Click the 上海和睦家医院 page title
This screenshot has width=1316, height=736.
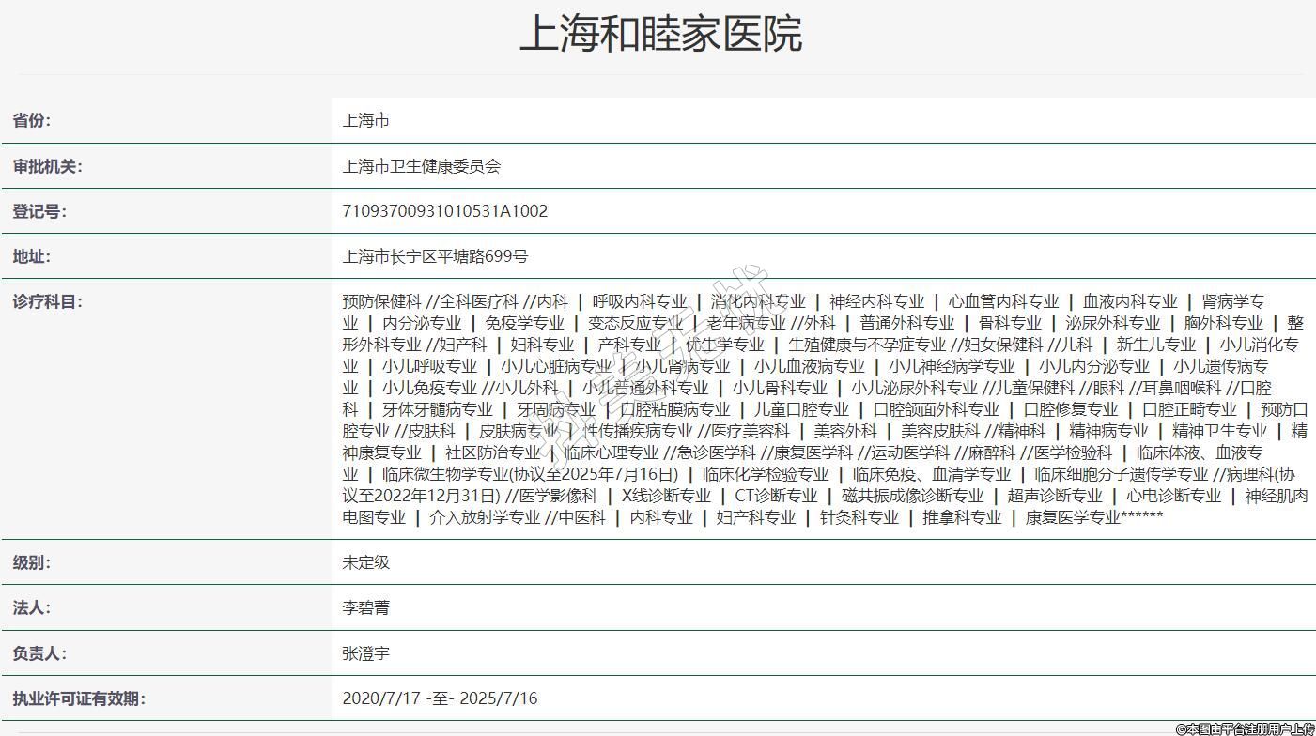[x=659, y=34]
